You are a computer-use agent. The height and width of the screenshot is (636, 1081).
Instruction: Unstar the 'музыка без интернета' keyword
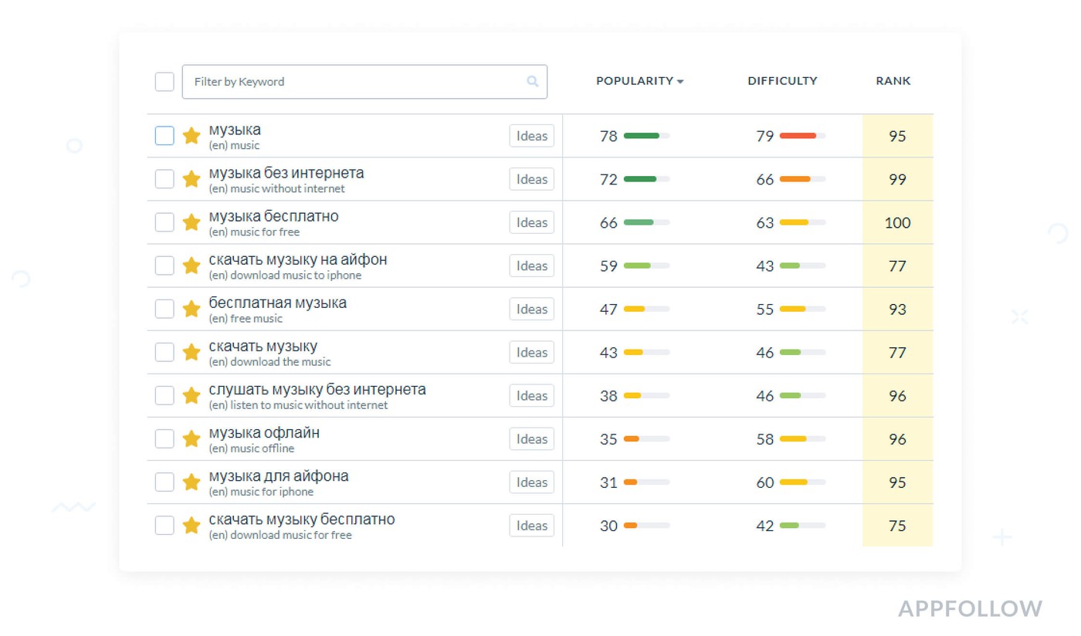click(x=191, y=179)
